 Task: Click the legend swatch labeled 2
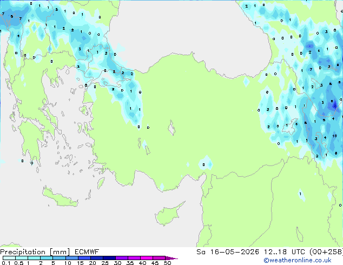(47, 258)
